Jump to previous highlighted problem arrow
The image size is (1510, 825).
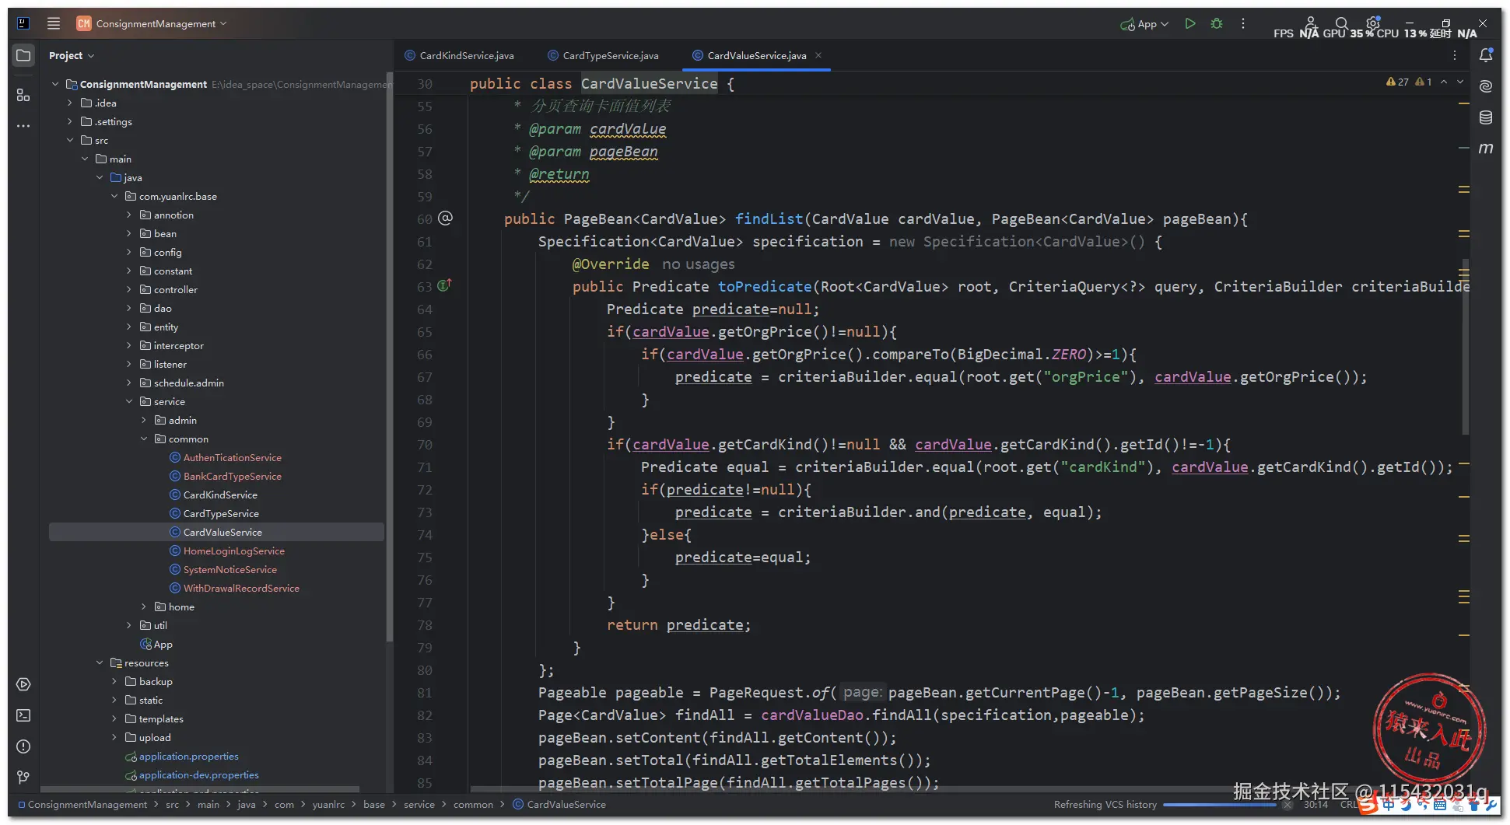pos(1444,82)
